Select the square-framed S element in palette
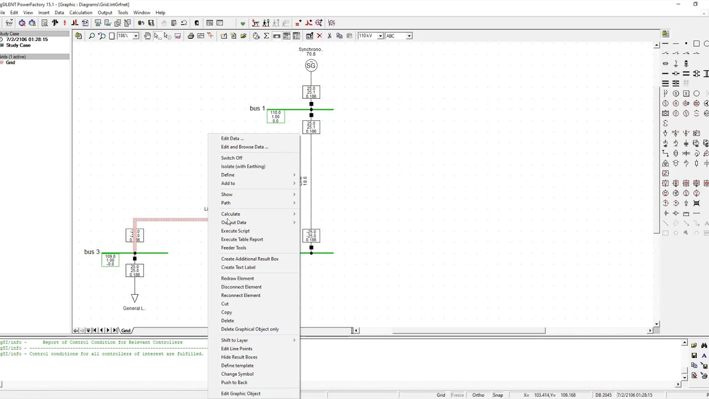The height and width of the screenshot is (399, 709). coord(686,93)
